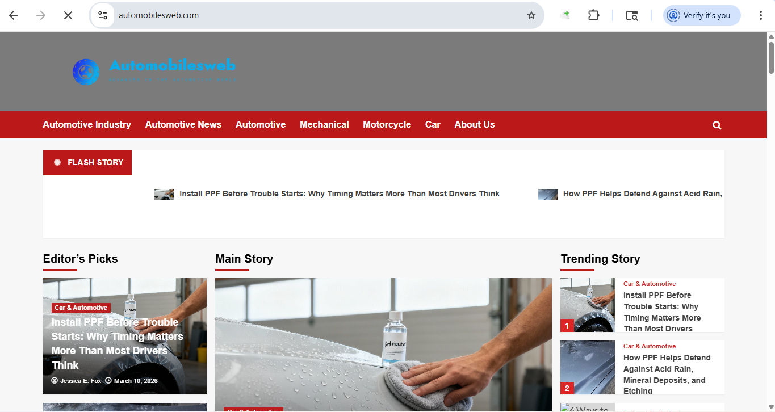Screen dimensions: 775x412
Task: Go to About Us page
Action: tap(475, 124)
